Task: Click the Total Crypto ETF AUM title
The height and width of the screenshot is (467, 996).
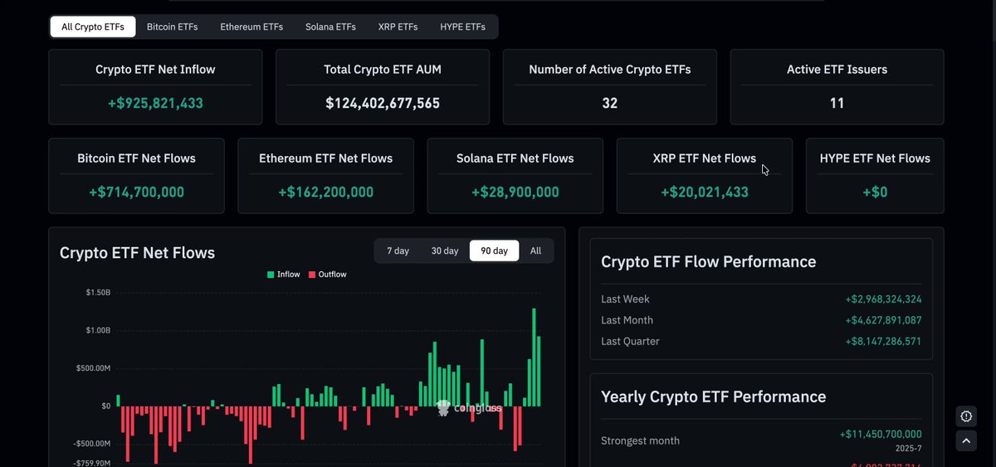Action: pos(383,70)
